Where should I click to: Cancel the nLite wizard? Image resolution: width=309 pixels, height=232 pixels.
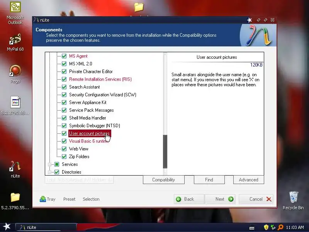256,199
